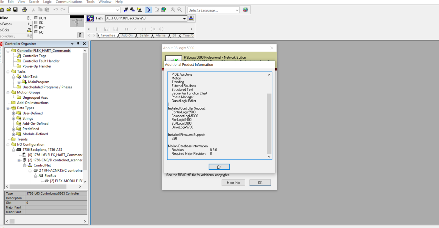Open the Communications menu

69,2
